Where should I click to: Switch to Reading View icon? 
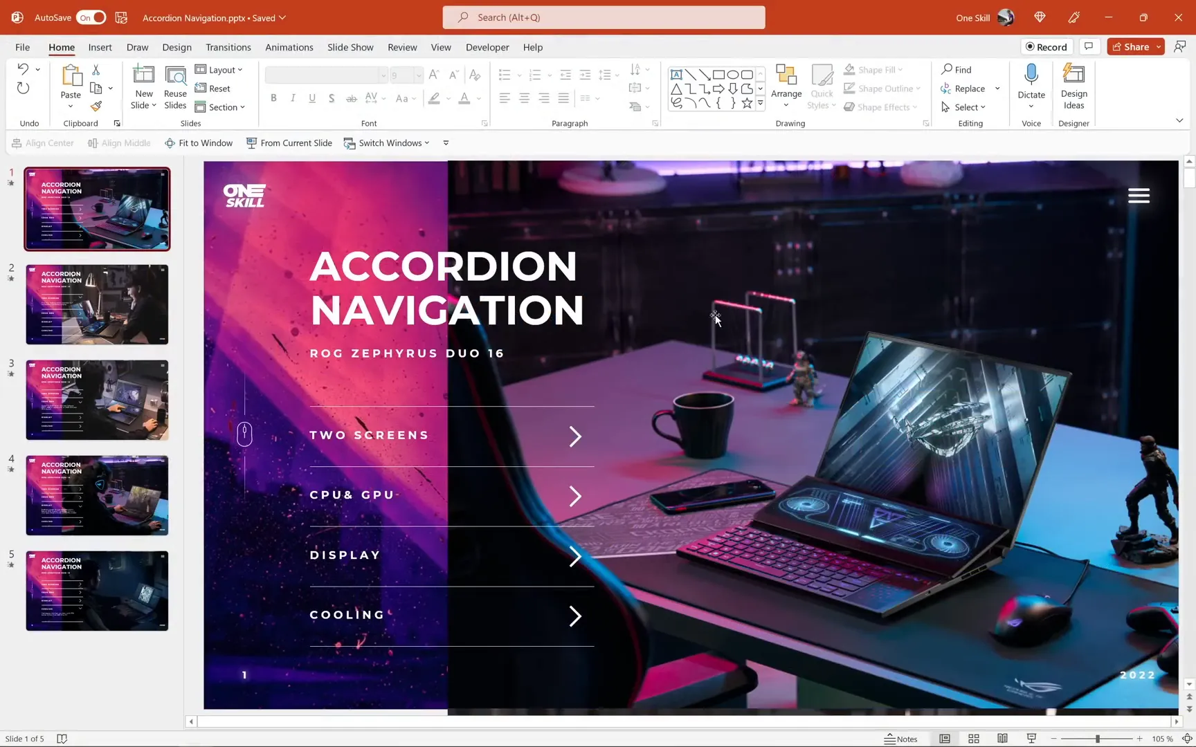(1002, 739)
